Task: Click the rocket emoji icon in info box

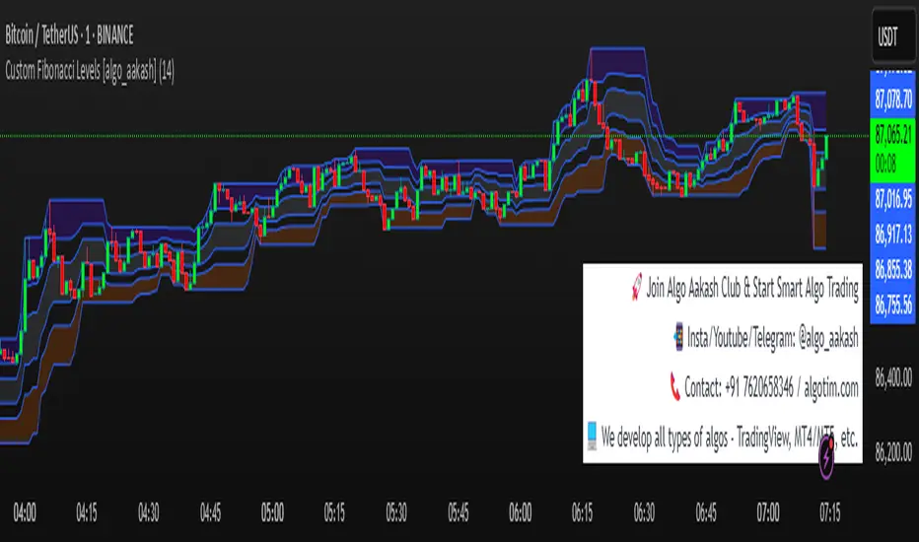Action: [x=637, y=288]
